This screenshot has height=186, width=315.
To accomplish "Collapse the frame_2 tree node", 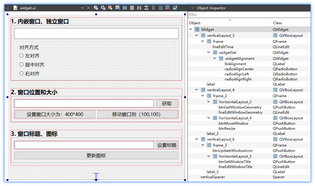I will [203, 96].
